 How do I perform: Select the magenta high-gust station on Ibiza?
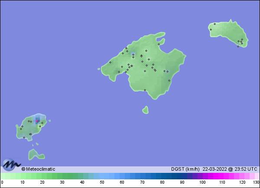click(37, 121)
